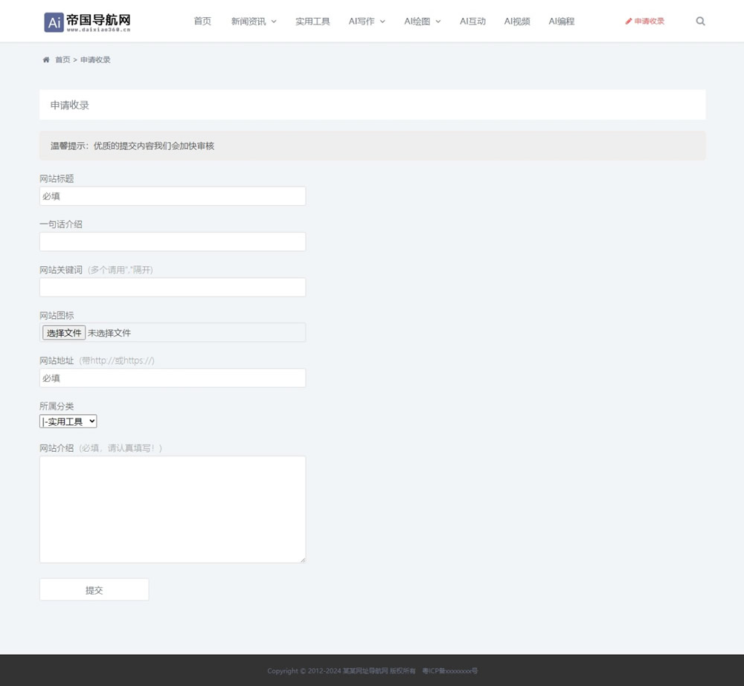Click the pencil icon beside 申请收录
This screenshot has width=744, height=686.
tap(629, 22)
